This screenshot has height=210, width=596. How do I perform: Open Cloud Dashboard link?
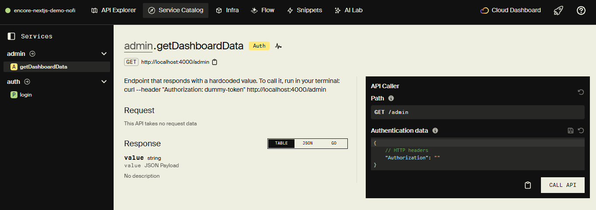click(510, 10)
